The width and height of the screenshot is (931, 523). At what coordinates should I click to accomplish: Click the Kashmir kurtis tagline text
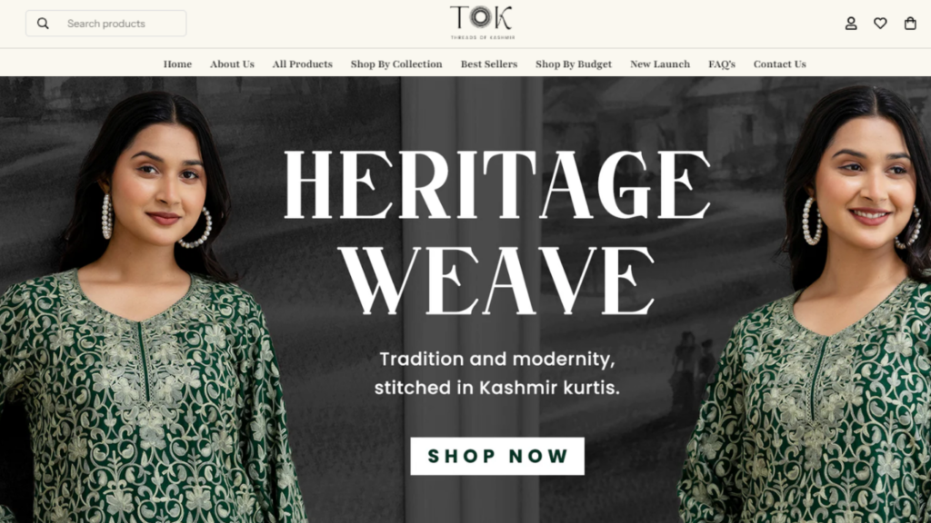tap(497, 373)
